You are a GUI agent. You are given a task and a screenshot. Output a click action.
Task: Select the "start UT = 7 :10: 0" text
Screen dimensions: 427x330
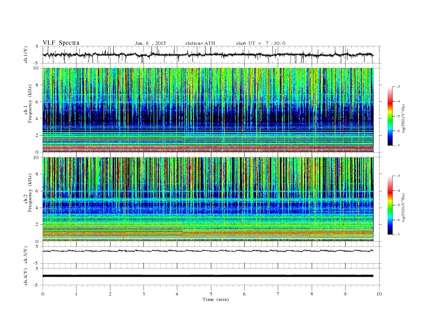260,43
